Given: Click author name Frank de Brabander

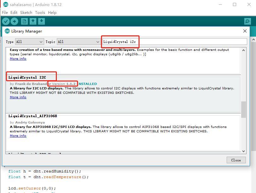Looking at the screenshot, I should [x=33, y=84].
